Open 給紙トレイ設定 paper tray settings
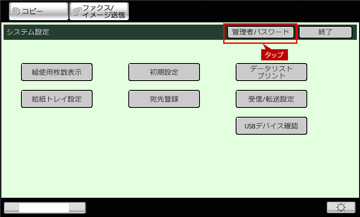 click(x=57, y=99)
